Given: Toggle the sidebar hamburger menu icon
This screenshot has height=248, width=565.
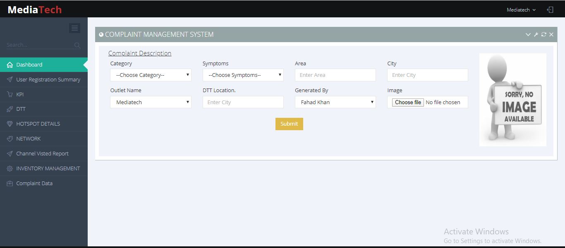Looking at the screenshot, I should (x=74, y=28).
